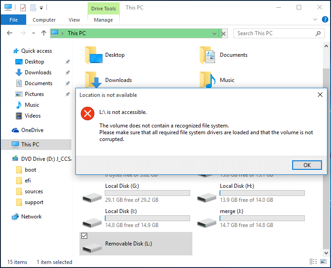Switch to details view in status bar
Viewport: 331px width, 268px height.
point(313,262)
